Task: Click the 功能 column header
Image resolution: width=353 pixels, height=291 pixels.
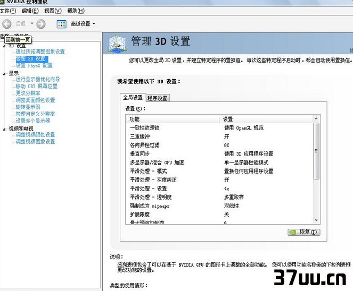Action: tap(173, 119)
